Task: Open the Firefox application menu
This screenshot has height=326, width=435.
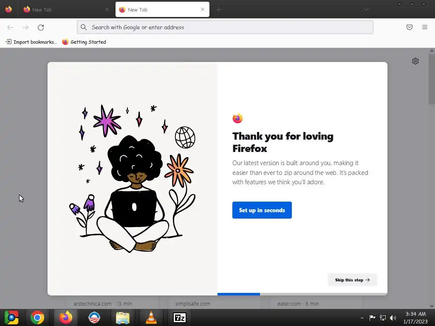Action: tap(425, 27)
